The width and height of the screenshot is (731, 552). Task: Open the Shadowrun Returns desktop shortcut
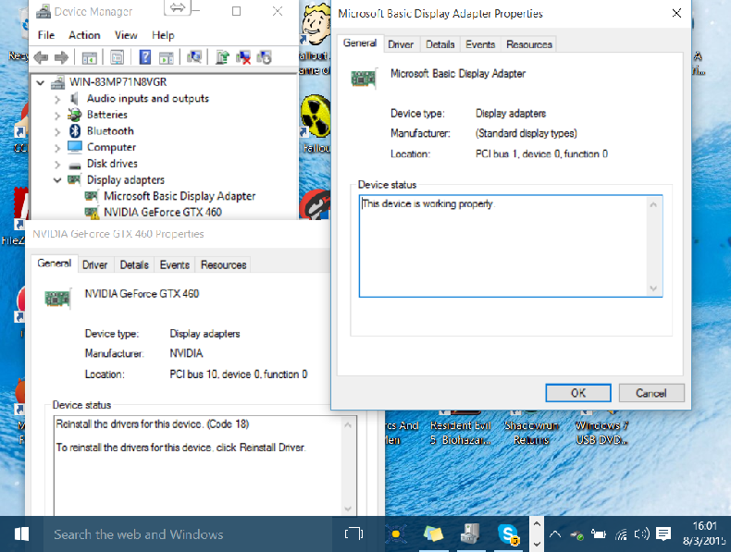pos(531,427)
